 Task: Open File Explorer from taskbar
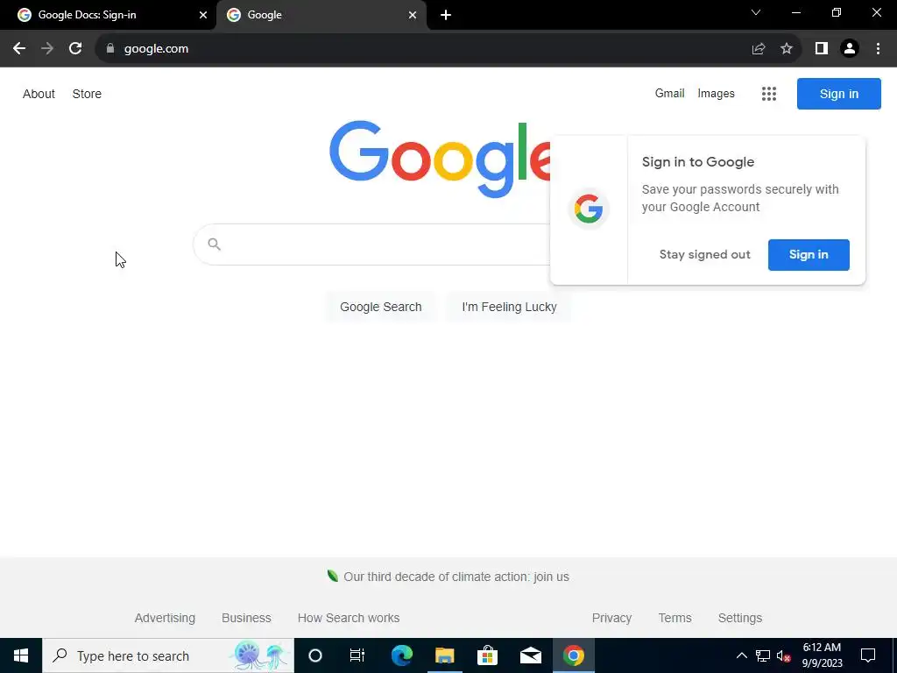[444, 655]
